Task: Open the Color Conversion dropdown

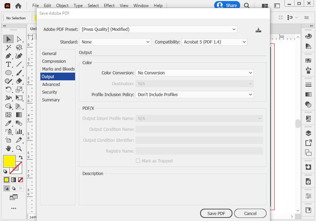Action: pos(195,73)
